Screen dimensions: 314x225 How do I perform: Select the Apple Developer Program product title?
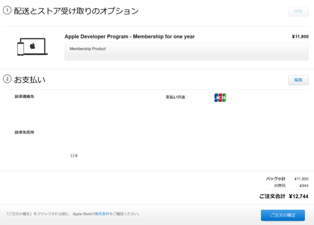[x=130, y=37]
